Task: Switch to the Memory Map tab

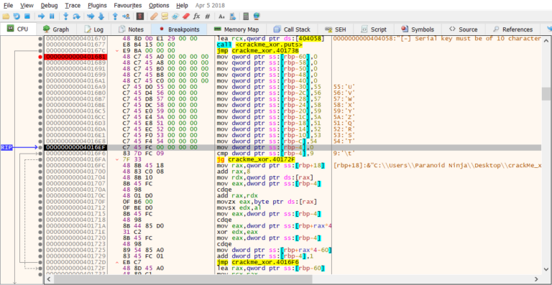Action: 236,29
